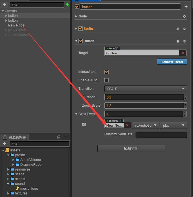The width and height of the screenshot is (193, 197).
Task: Click the jump icon on Target Node label
Action: [117, 48]
